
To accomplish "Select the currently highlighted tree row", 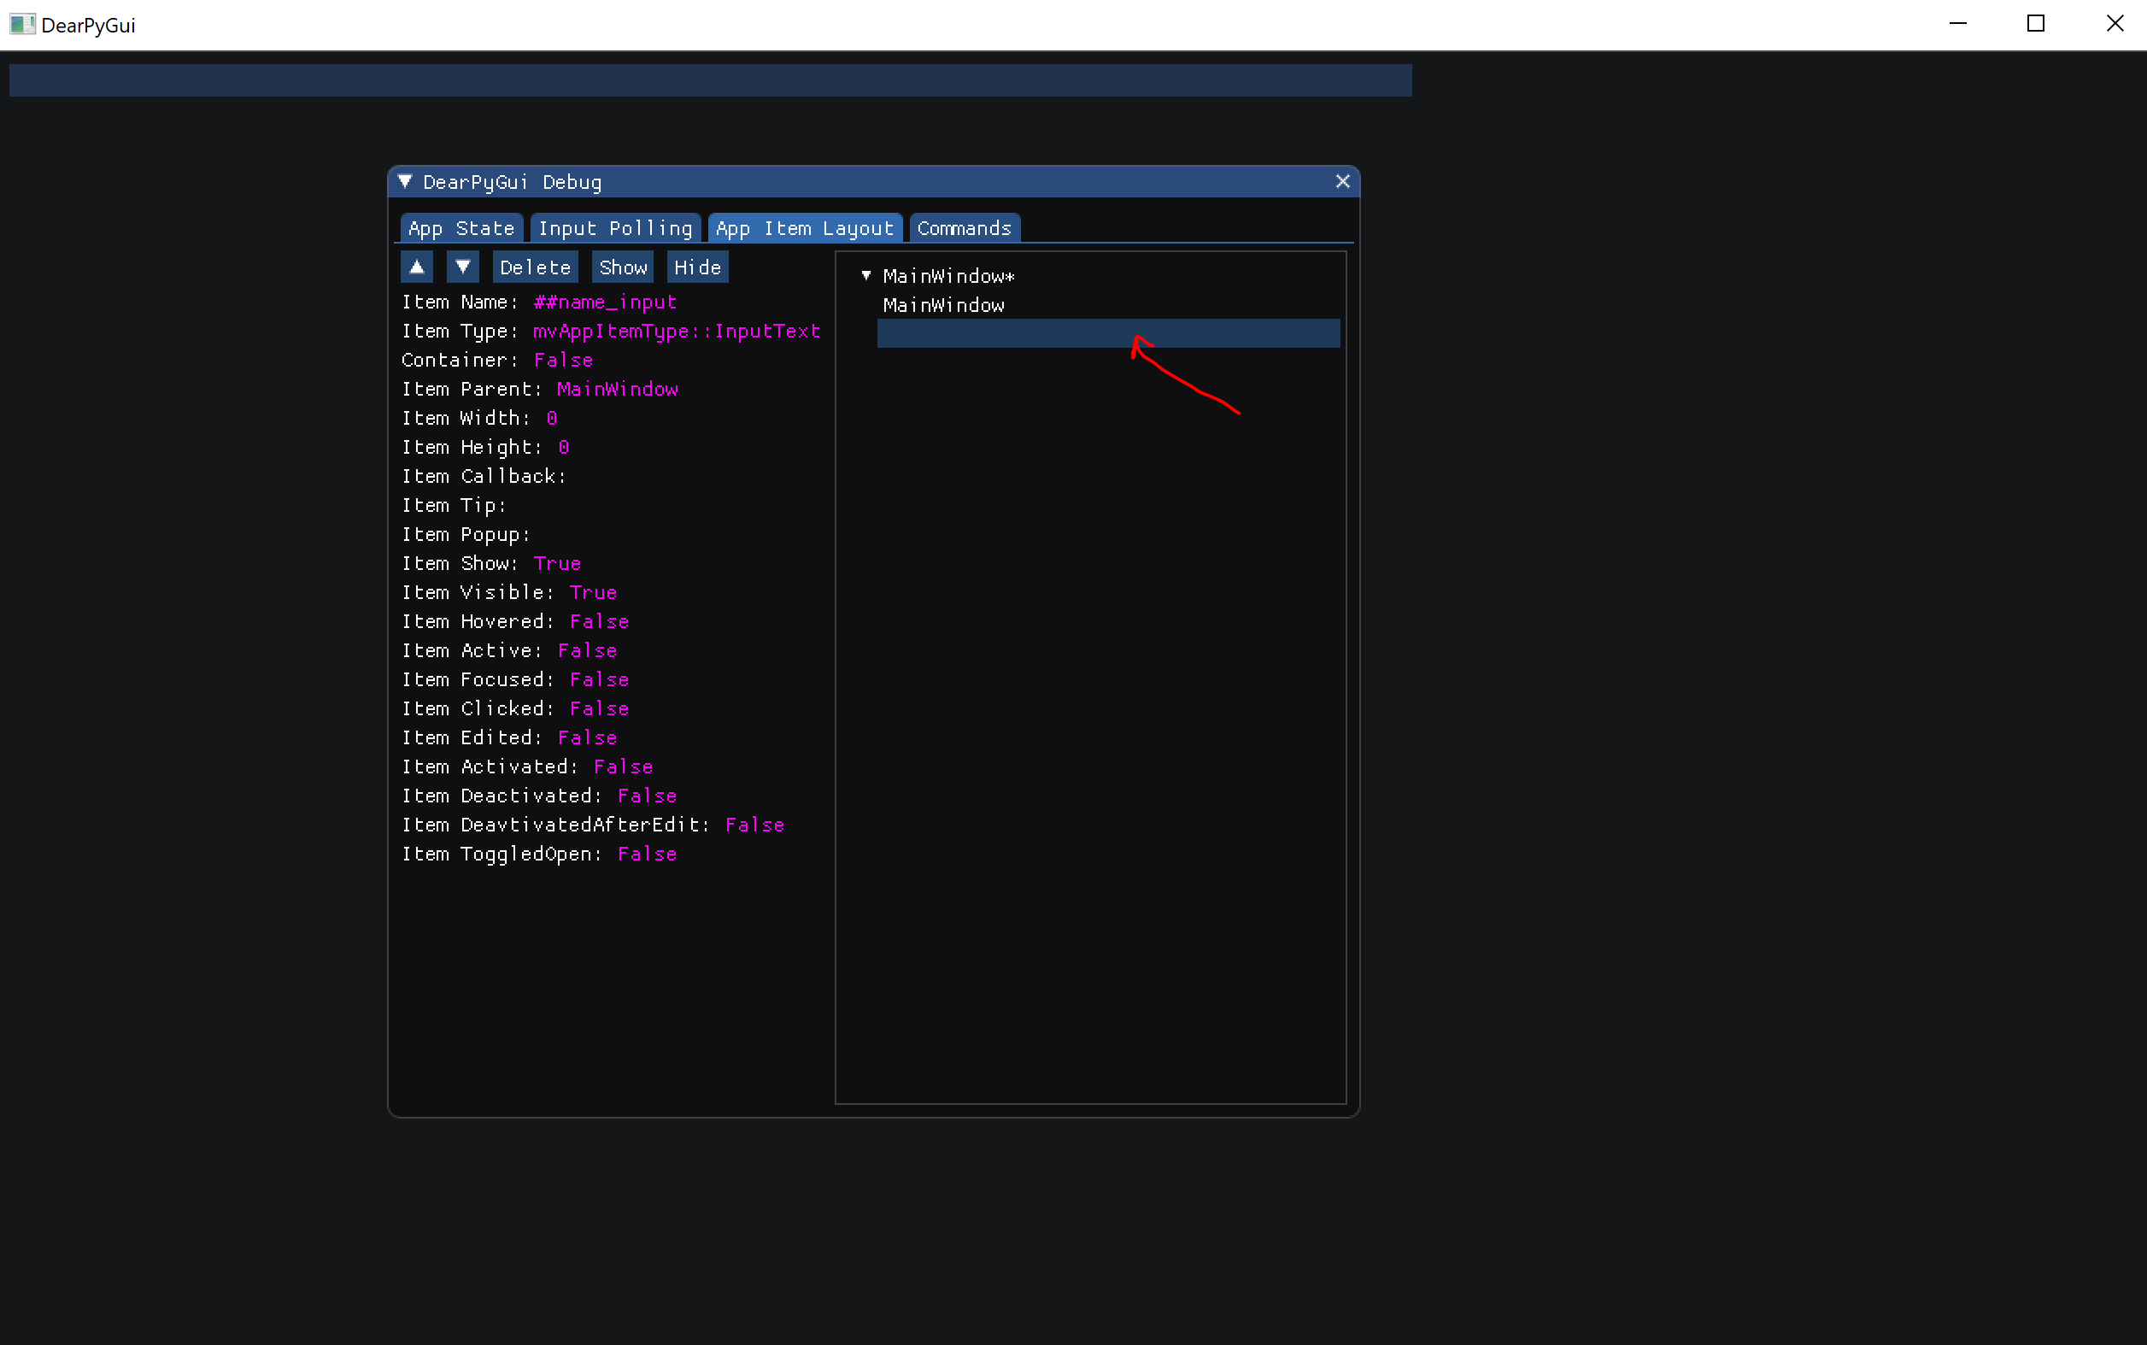I will click(x=1107, y=332).
